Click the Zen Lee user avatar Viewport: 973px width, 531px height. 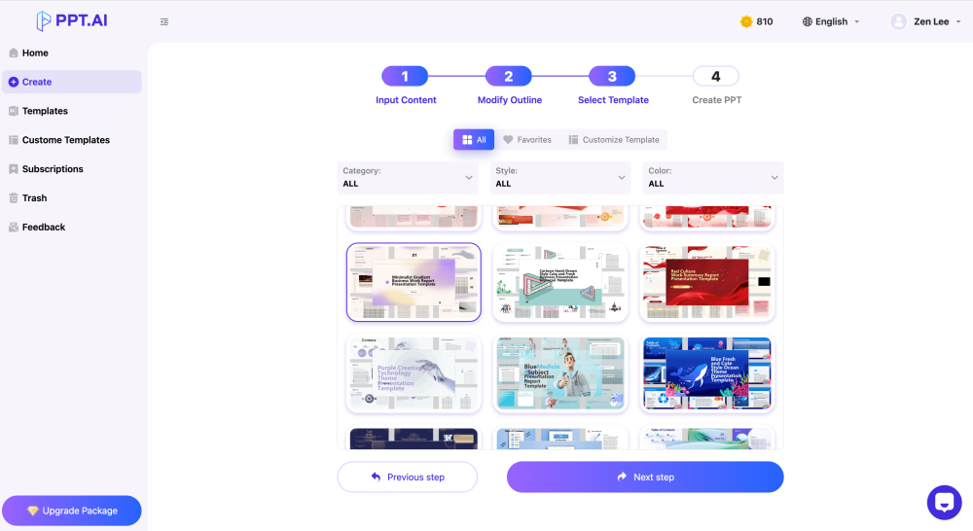coord(898,21)
